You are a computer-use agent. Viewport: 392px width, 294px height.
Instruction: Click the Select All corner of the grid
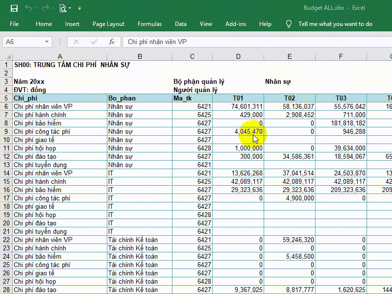tap(6, 57)
